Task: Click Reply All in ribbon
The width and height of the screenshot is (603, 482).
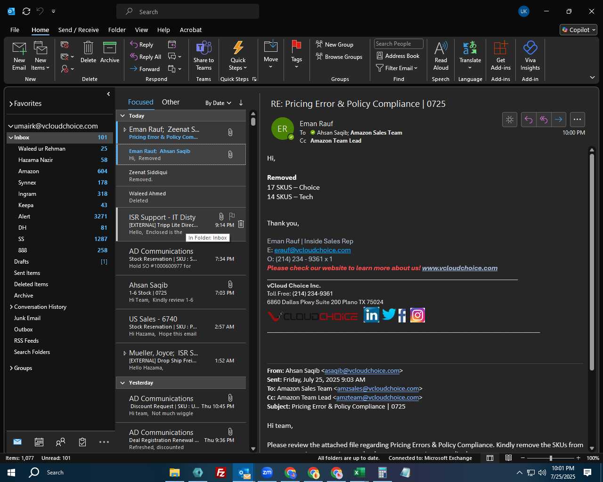Action: [146, 56]
